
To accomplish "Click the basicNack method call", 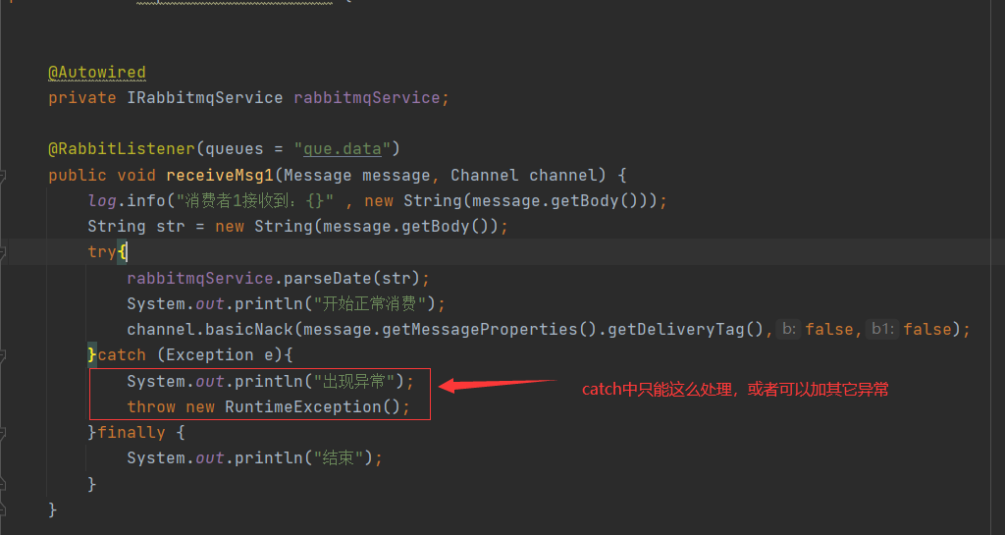I will click(x=249, y=330).
